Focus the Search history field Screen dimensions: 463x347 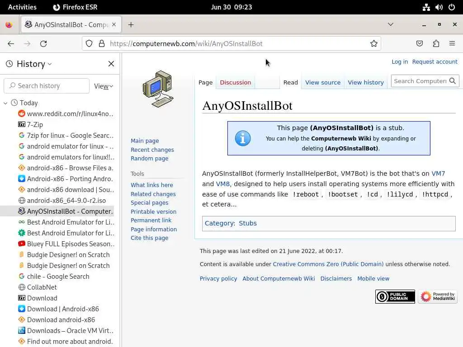coord(47,86)
